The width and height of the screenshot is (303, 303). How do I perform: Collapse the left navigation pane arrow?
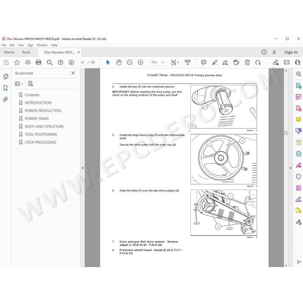(x=83, y=168)
